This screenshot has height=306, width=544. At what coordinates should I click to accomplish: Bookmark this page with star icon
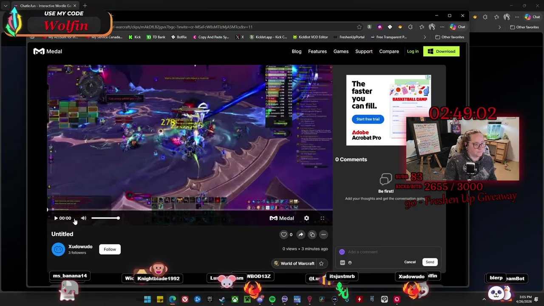(359, 27)
